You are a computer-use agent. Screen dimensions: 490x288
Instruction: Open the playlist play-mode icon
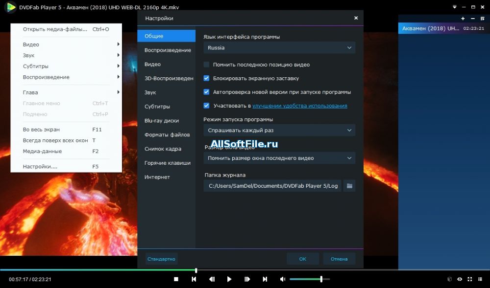[482, 19]
